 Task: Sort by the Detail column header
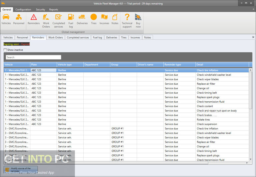(x=222, y=64)
